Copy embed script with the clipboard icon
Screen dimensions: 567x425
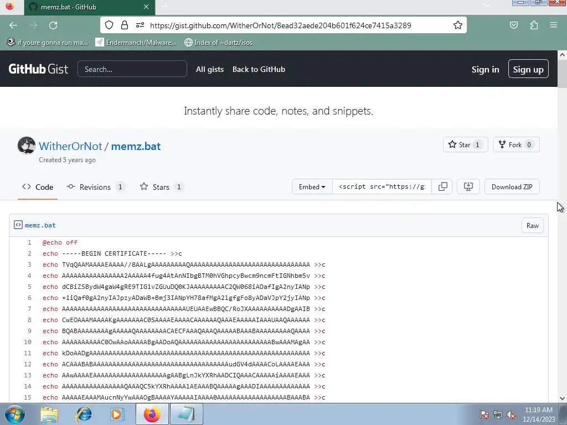pos(442,186)
